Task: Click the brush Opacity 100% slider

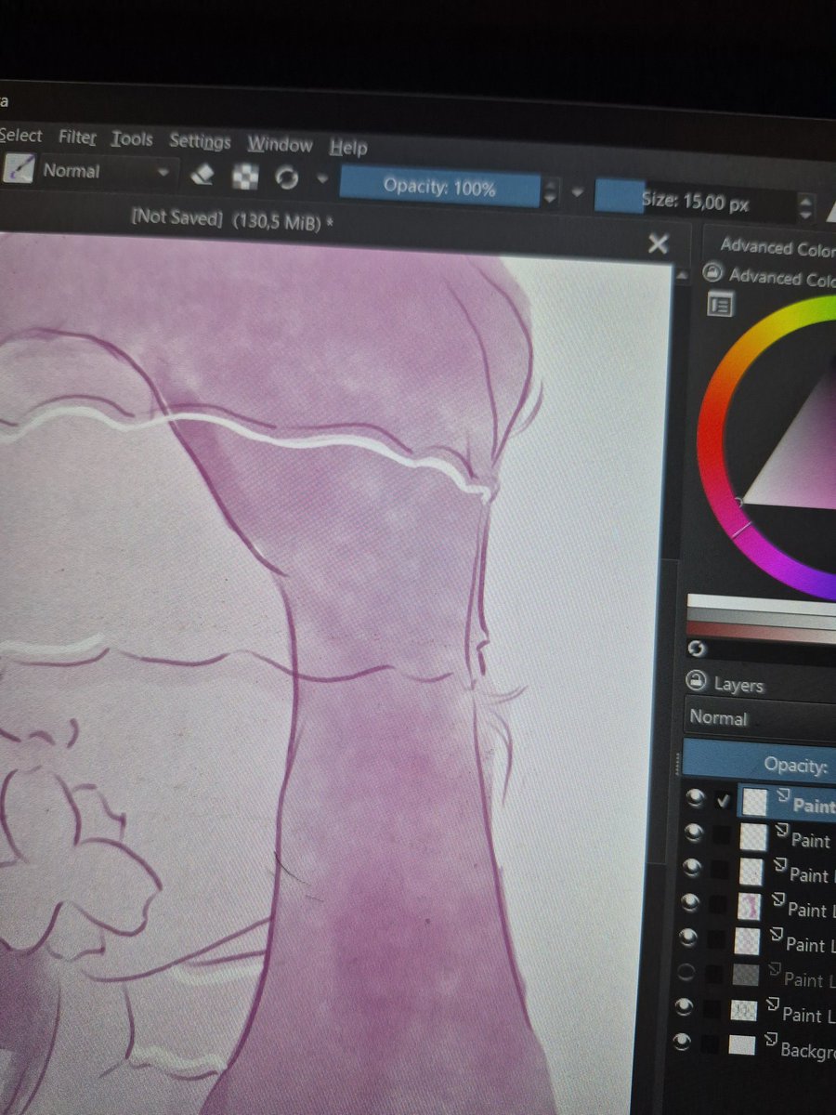Action: click(x=439, y=188)
